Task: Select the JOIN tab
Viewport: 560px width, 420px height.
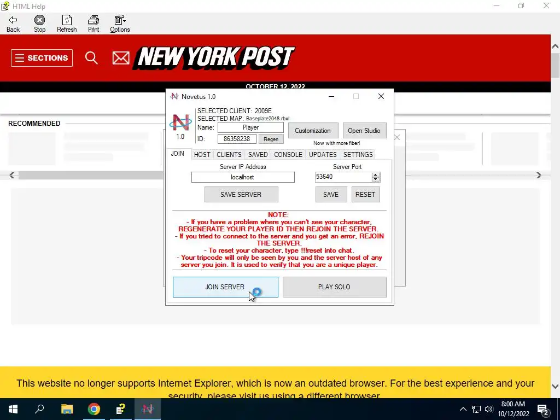Action: tap(178, 154)
